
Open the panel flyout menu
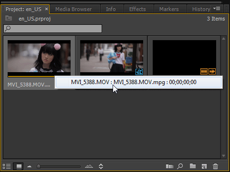217,9
